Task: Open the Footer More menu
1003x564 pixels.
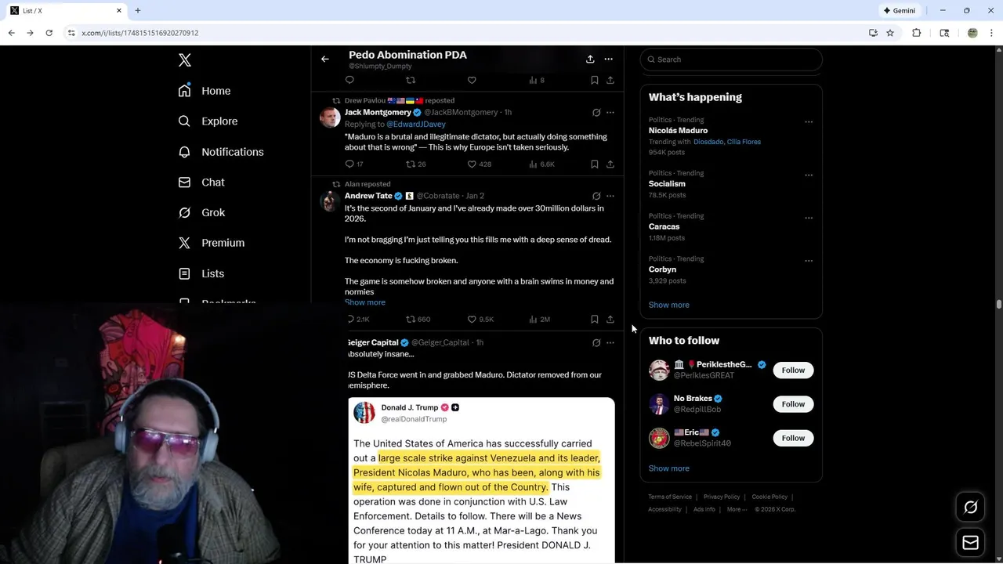Action: [x=736, y=510]
